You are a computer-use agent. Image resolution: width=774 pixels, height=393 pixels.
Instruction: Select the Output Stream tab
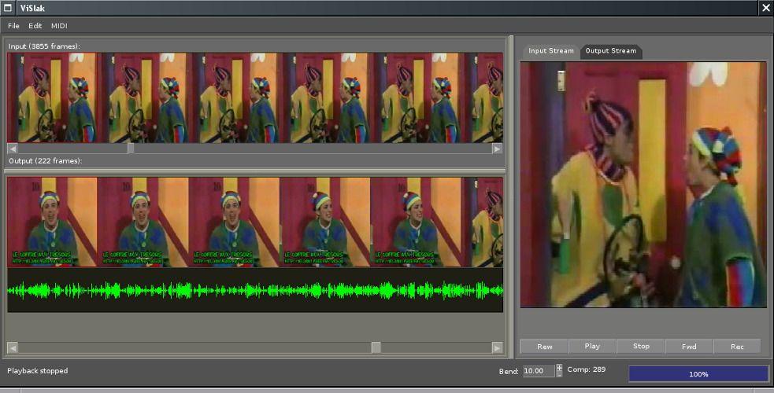click(x=611, y=51)
